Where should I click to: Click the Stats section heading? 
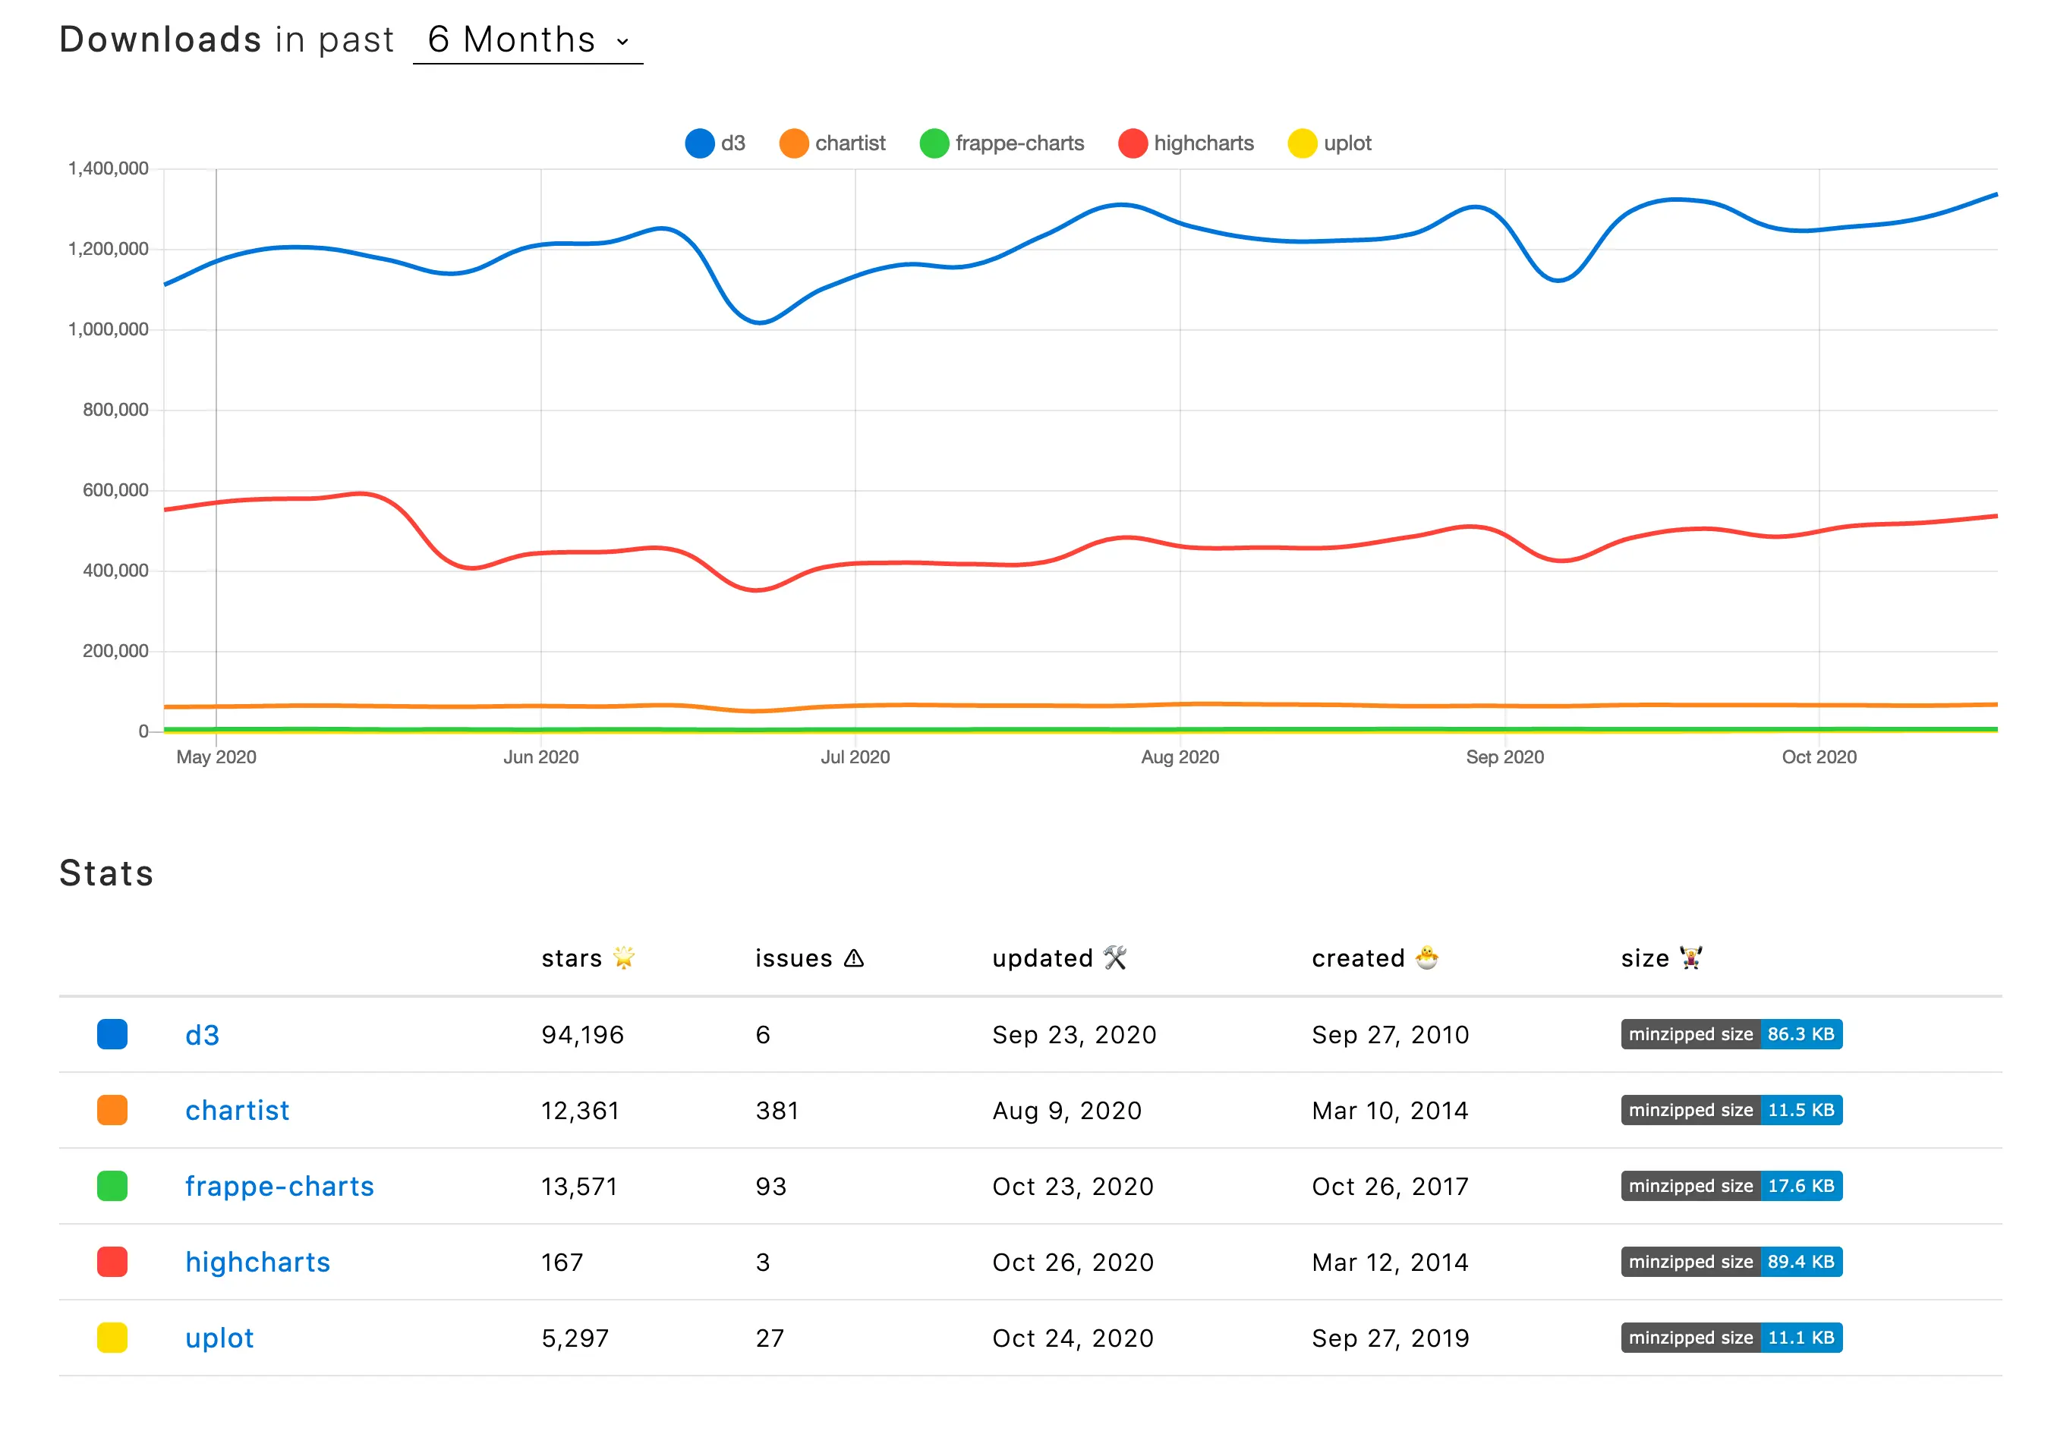[x=106, y=873]
